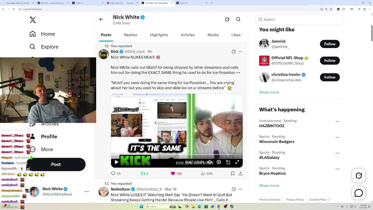Expand the video to fullscreen
373x210 pixels.
(x=237, y=162)
